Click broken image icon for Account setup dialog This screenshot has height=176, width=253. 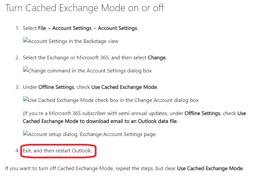26,133
